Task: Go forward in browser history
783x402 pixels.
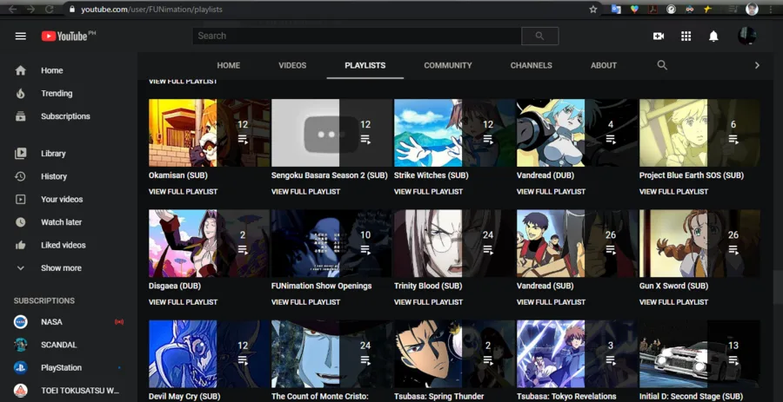Action: (31, 9)
